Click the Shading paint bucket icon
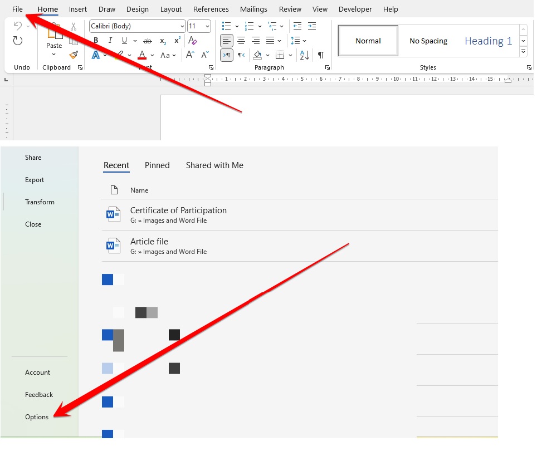 pyautogui.click(x=257, y=55)
